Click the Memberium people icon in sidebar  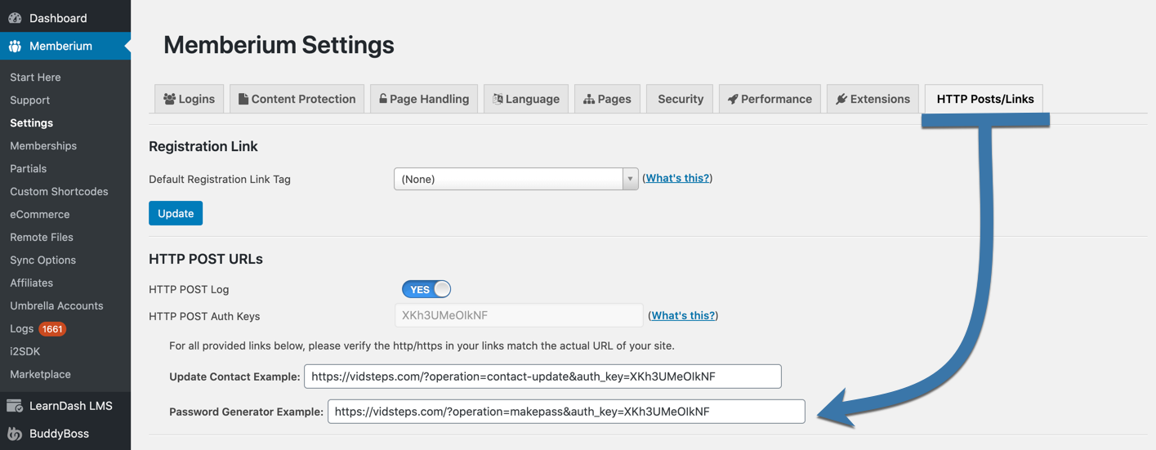(x=15, y=47)
